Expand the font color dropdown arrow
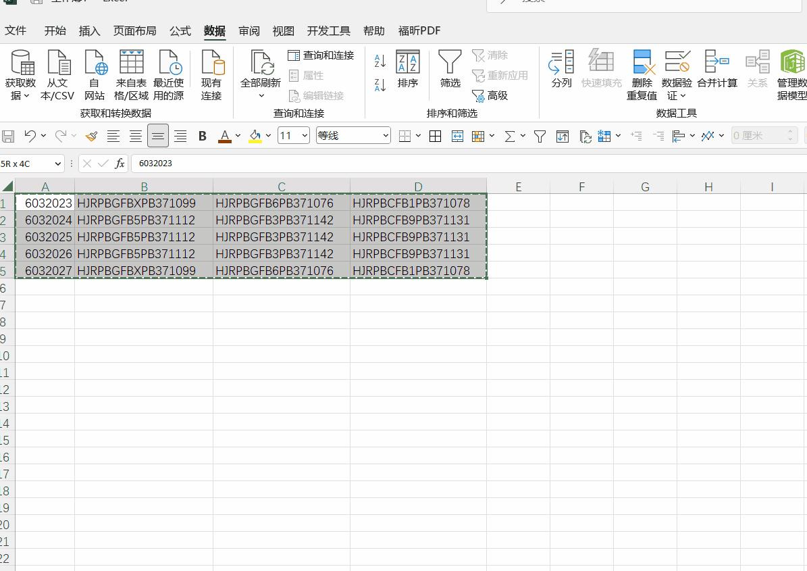This screenshot has width=807, height=571. pyautogui.click(x=238, y=136)
